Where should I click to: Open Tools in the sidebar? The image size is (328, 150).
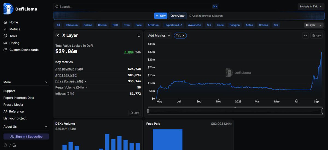click(10, 36)
